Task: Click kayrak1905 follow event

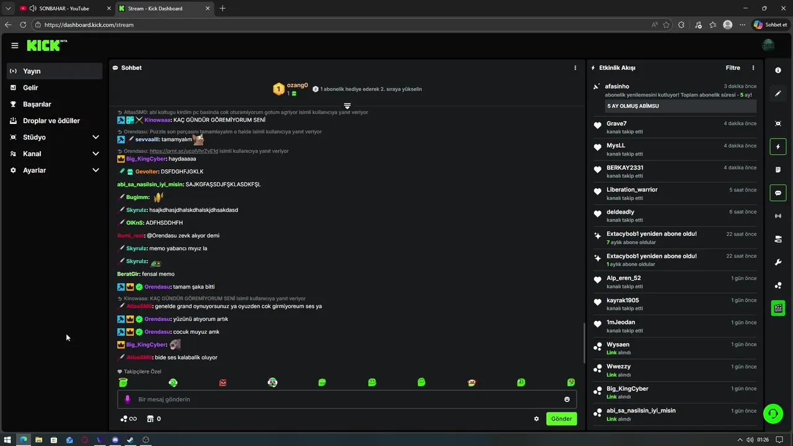Action: point(674,304)
